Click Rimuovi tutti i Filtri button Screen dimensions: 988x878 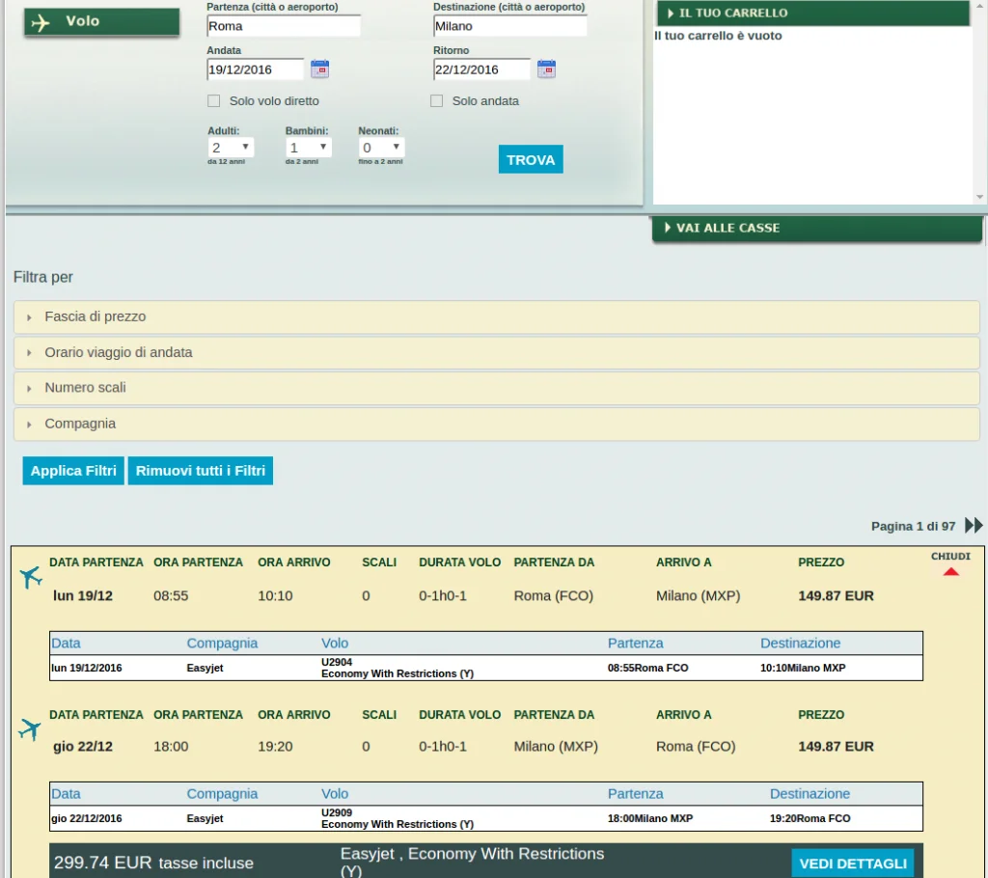(x=201, y=471)
